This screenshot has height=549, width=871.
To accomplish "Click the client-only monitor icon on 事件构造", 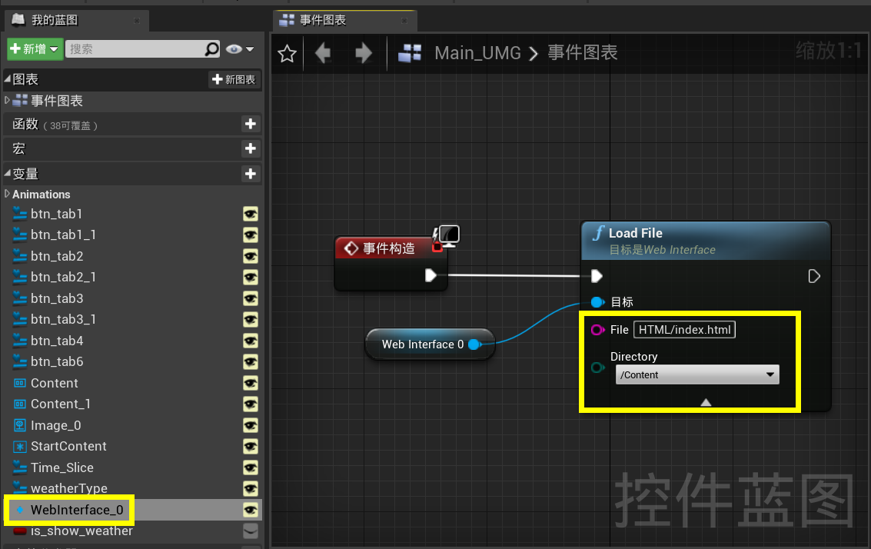I will point(448,235).
